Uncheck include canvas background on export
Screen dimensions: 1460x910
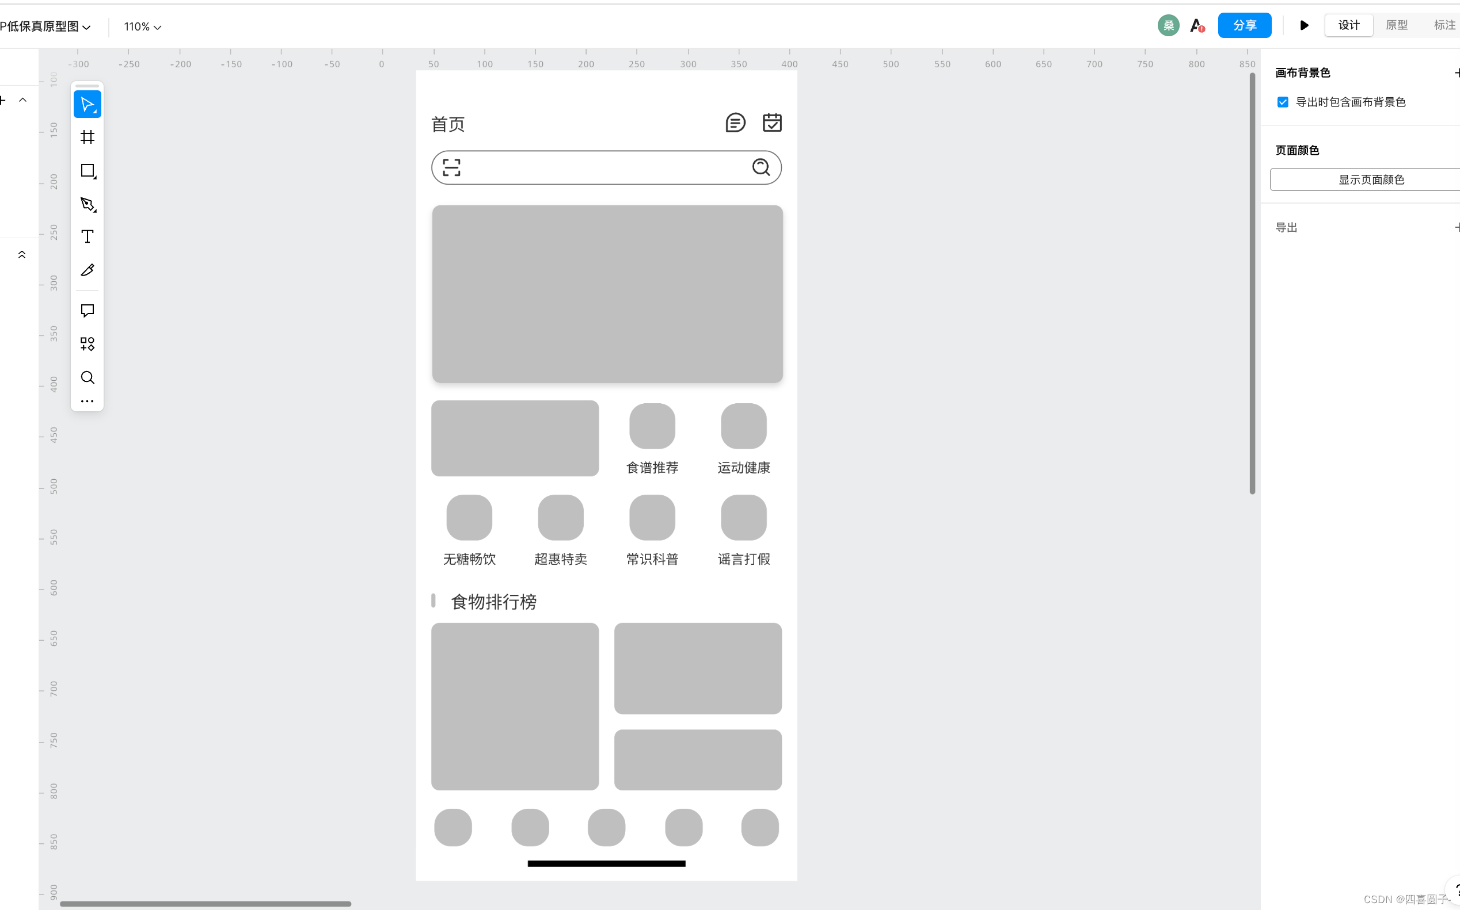point(1282,102)
